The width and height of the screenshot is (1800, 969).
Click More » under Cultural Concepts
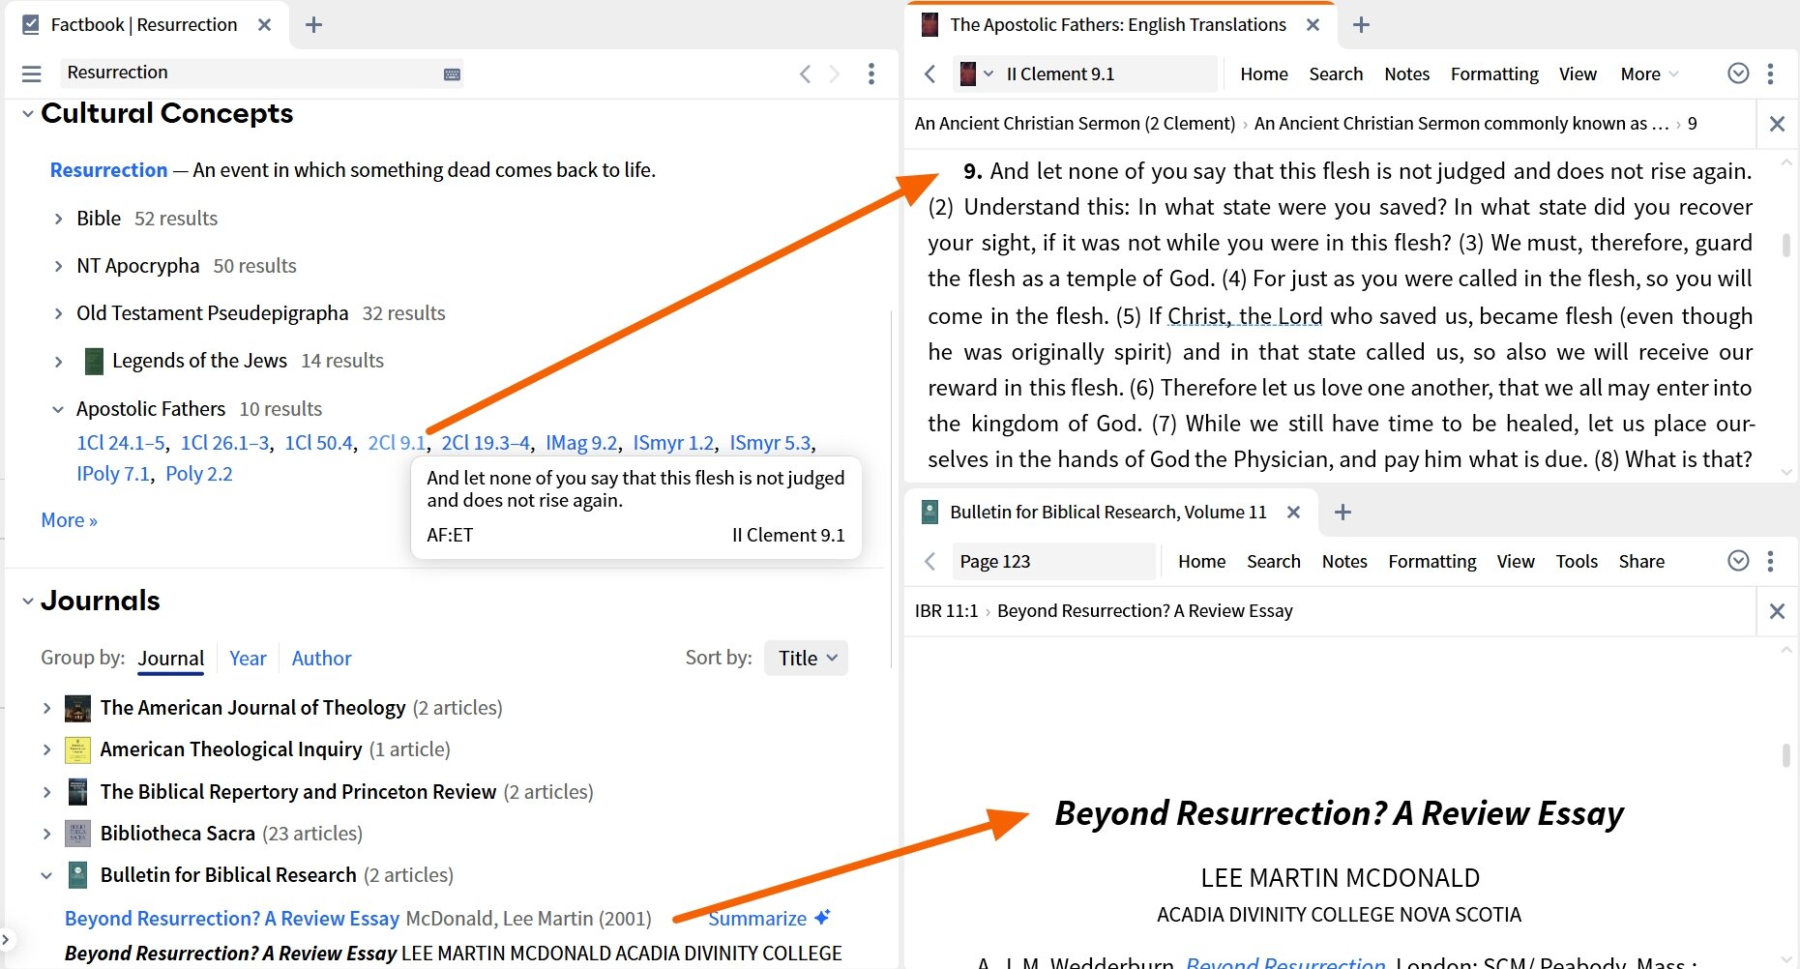[69, 520]
